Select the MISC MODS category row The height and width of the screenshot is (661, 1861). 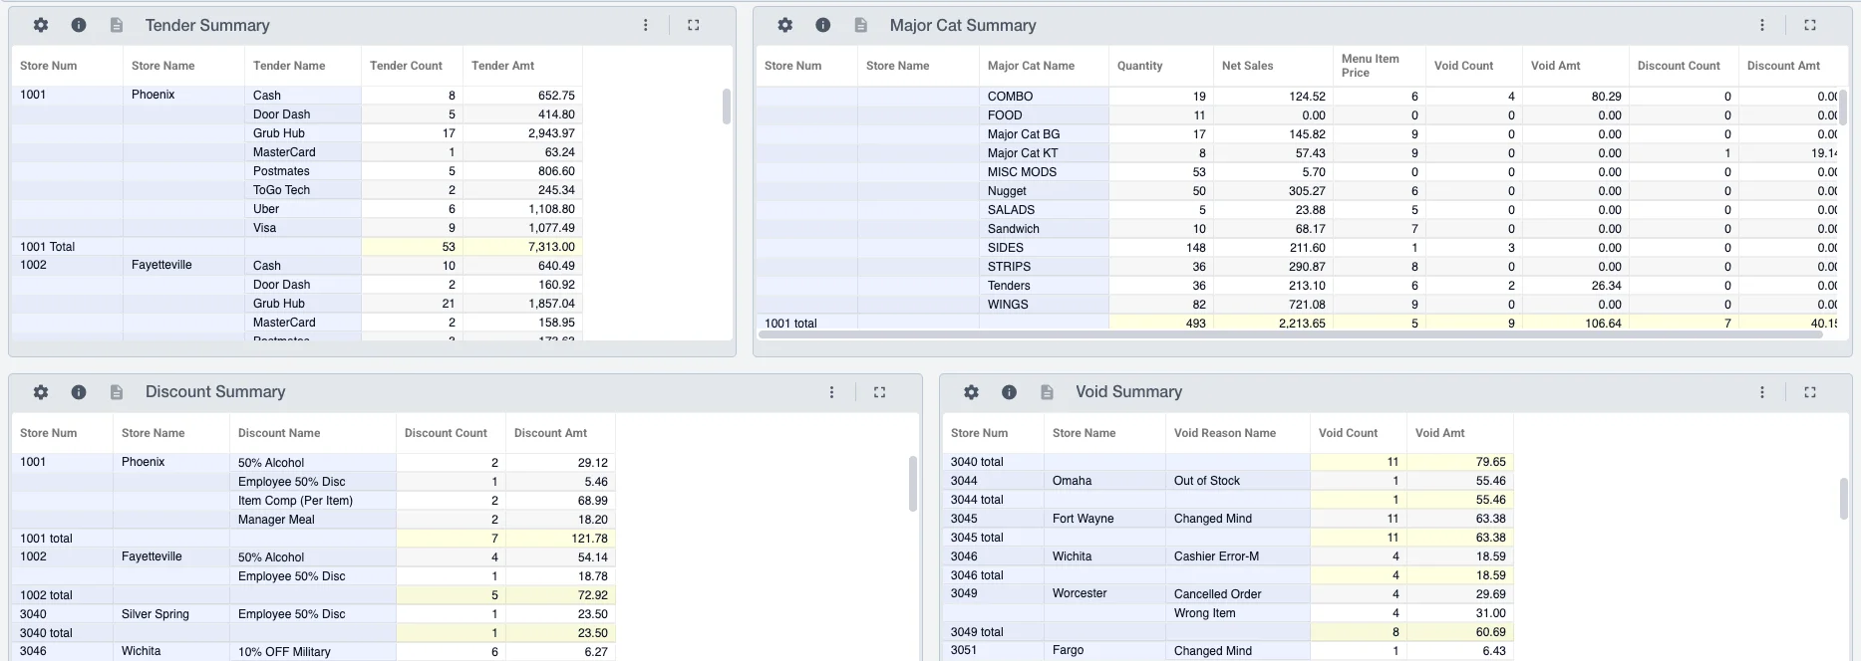[x=1296, y=172]
